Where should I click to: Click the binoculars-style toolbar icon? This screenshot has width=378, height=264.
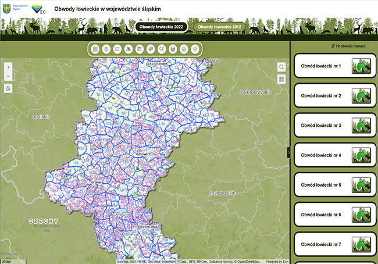(129, 49)
